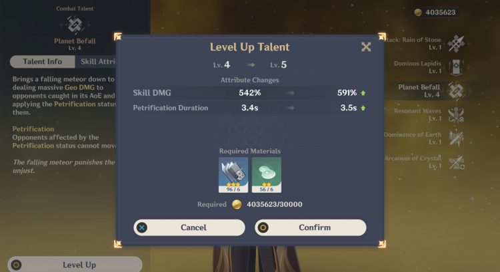500x272 pixels.
Task: Click the Level Up button at the bottom
Action: click(x=75, y=265)
